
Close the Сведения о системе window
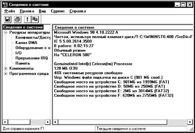pos(190,5)
